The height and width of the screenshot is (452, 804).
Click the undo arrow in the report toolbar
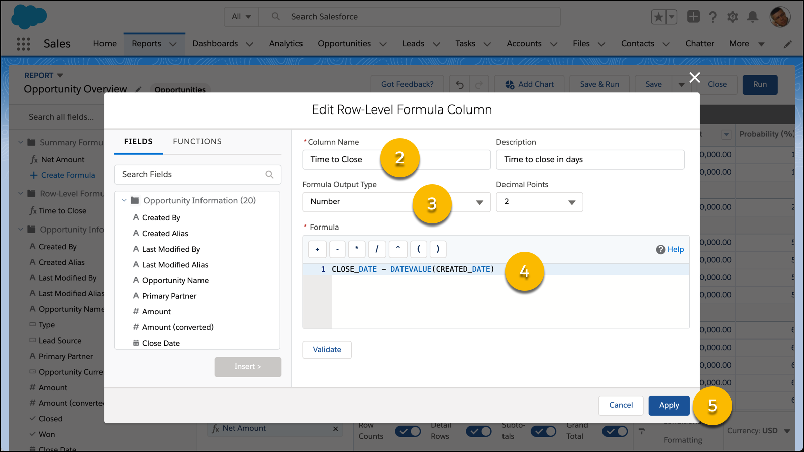coord(459,85)
